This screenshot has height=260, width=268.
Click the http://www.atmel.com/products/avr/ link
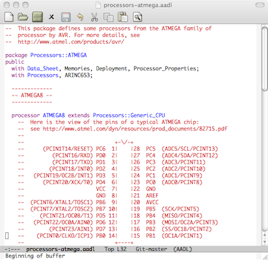[x=71, y=42]
